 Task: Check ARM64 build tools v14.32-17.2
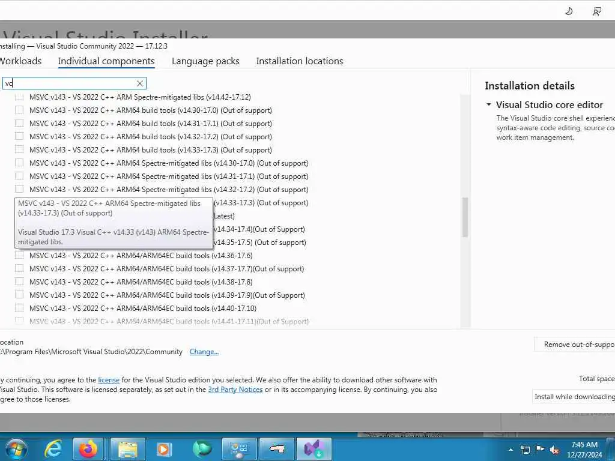coord(19,136)
